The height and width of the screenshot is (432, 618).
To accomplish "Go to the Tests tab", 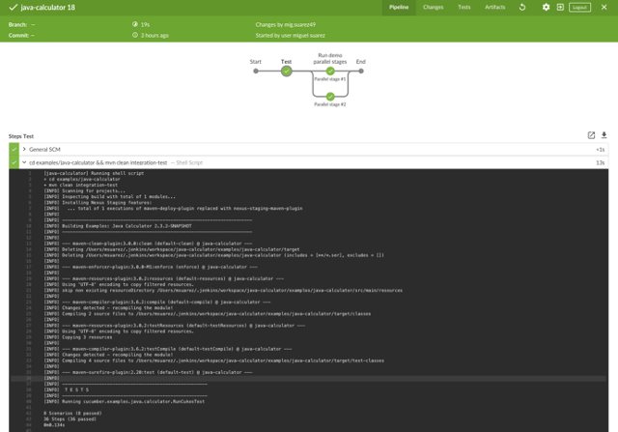I will click(x=464, y=7).
